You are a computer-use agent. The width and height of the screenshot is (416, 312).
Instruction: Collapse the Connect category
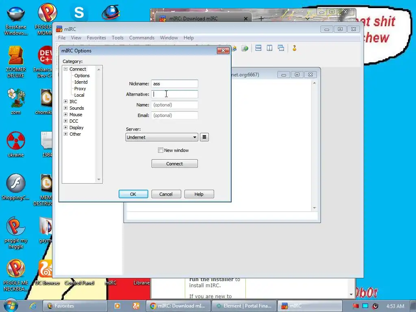(65, 69)
